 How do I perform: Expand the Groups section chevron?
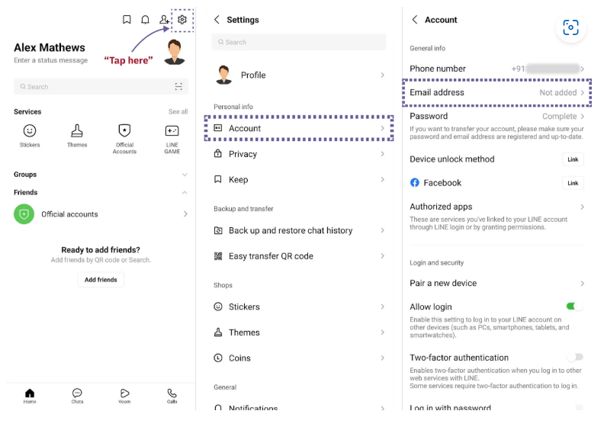click(x=185, y=175)
